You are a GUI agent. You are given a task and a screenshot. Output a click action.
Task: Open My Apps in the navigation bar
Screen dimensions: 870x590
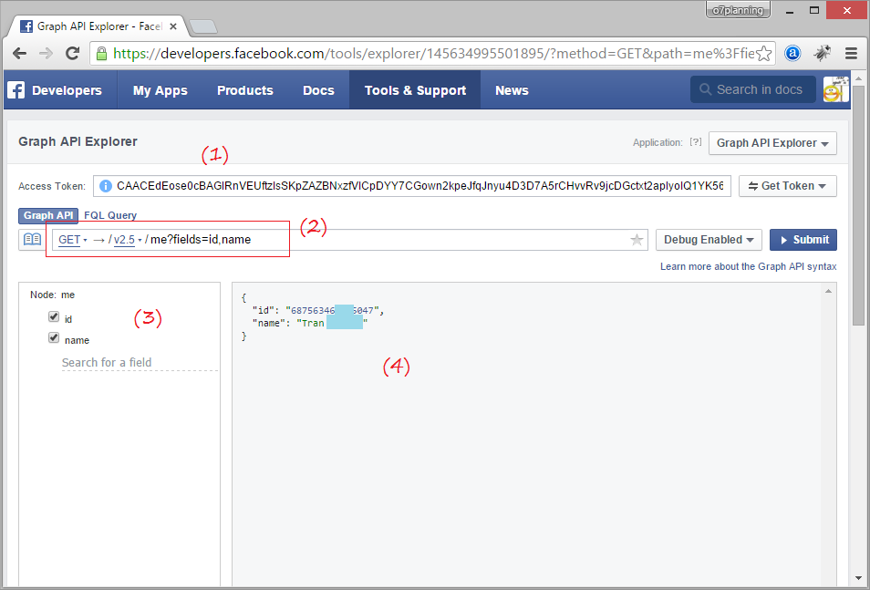161,90
